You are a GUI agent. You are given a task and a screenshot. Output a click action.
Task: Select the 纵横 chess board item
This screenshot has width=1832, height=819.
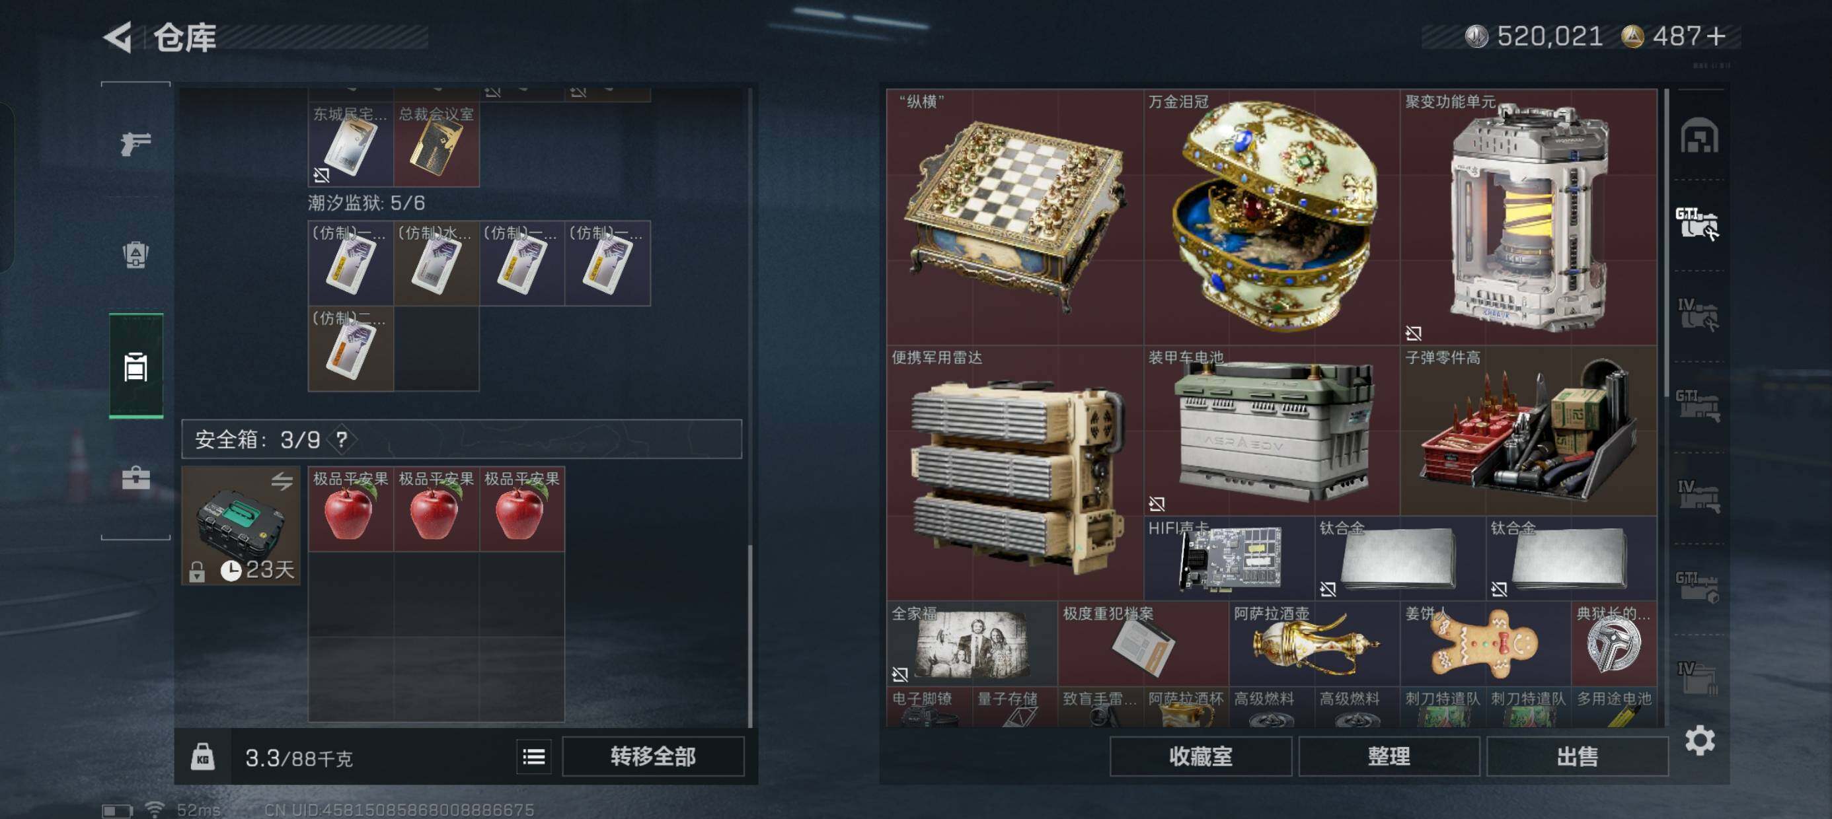click(x=1015, y=217)
